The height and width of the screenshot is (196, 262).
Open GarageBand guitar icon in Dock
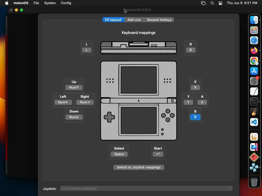point(254,112)
